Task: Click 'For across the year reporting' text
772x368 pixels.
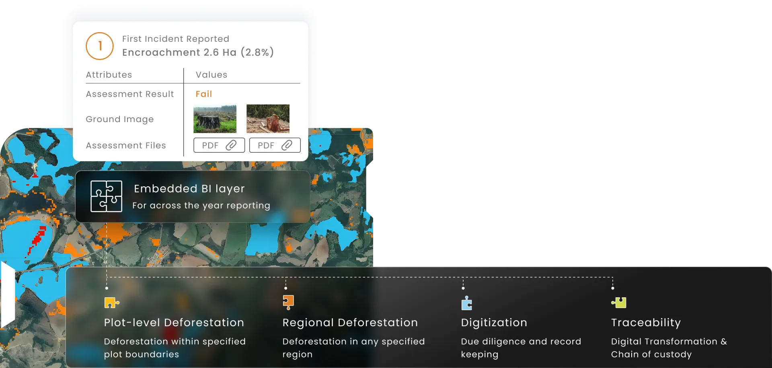Action: pyautogui.click(x=201, y=206)
